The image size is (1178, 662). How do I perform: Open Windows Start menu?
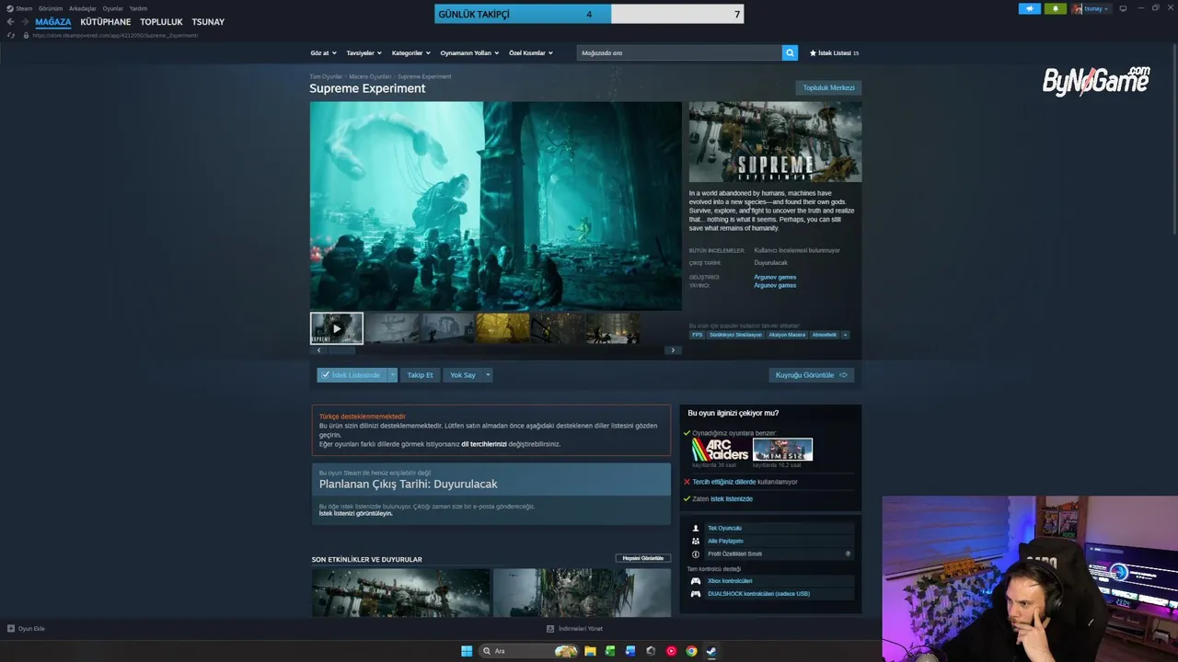click(x=467, y=651)
